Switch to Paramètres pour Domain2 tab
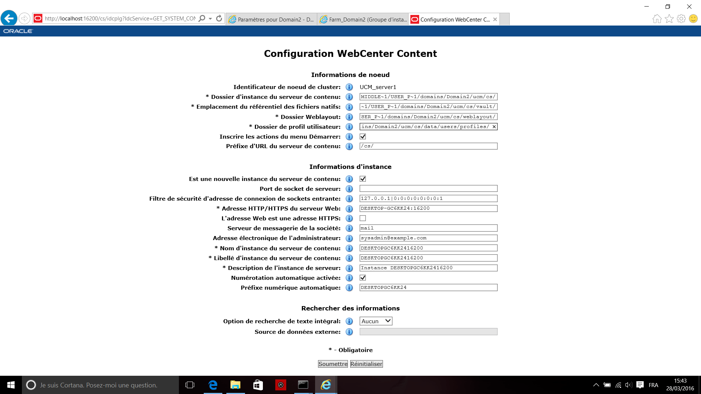 (271, 19)
